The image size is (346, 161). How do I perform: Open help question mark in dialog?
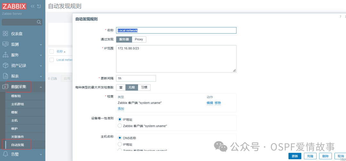341,17
